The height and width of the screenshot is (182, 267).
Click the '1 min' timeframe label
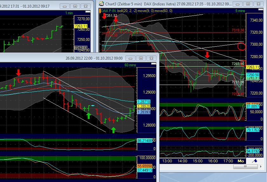[x=69, y=13]
